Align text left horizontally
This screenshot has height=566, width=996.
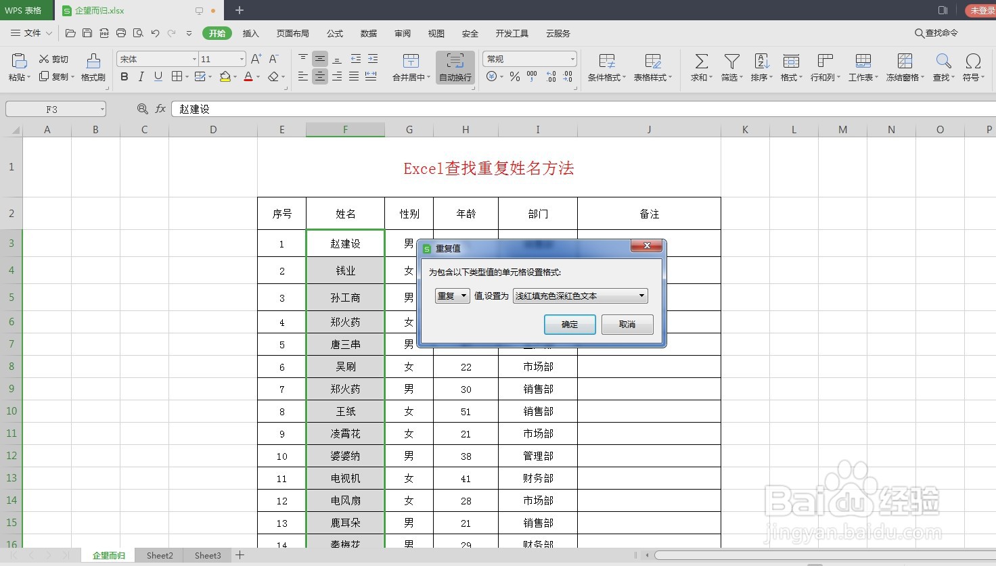coord(303,76)
